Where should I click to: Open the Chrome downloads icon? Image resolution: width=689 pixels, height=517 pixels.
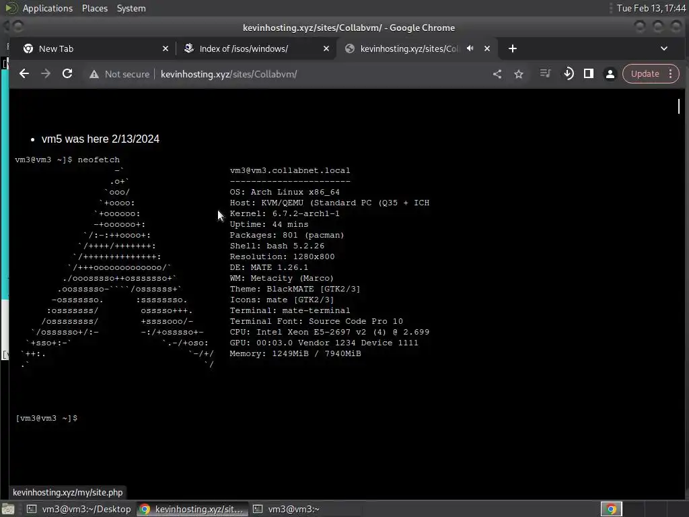[568, 73]
